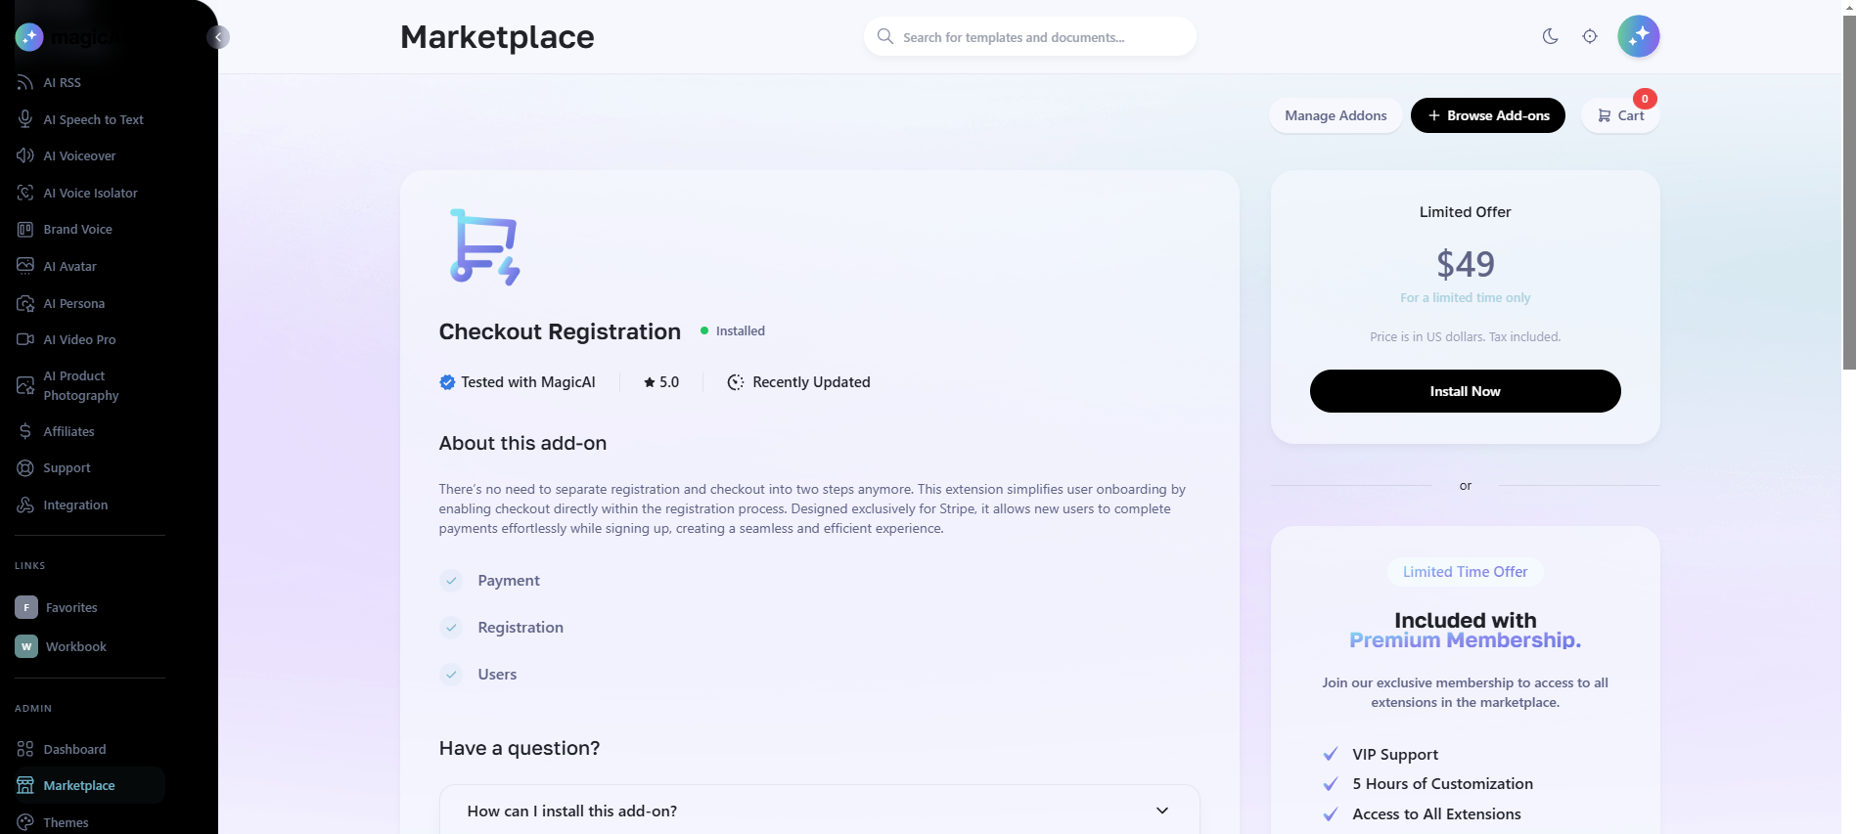Collapse the sidebar with the arrow button
This screenshot has height=834, width=1857.
218,37
